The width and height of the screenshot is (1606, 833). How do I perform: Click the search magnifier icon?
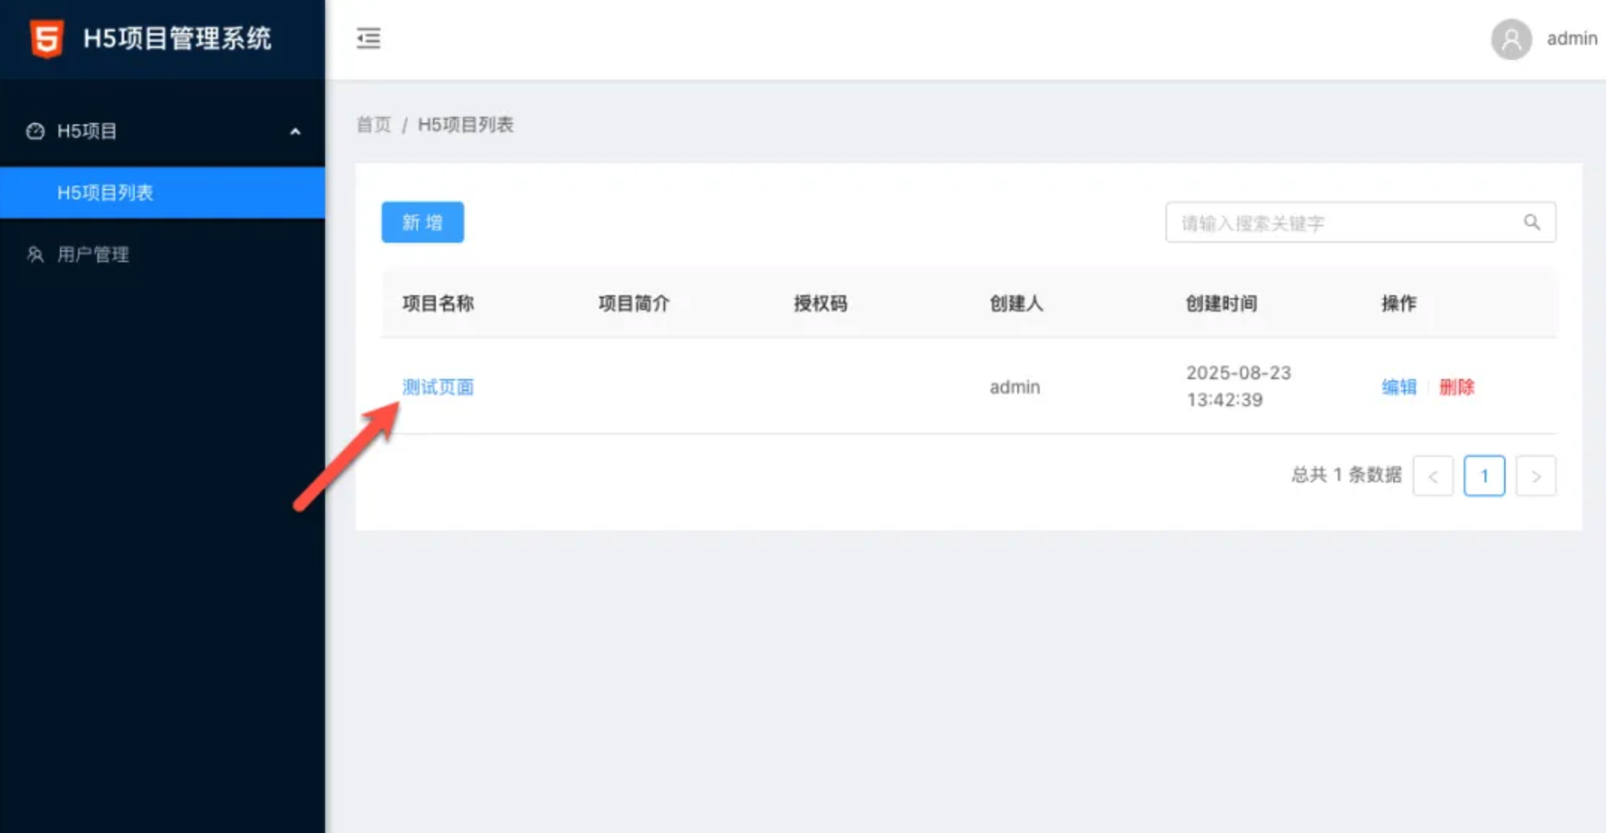coord(1531,222)
